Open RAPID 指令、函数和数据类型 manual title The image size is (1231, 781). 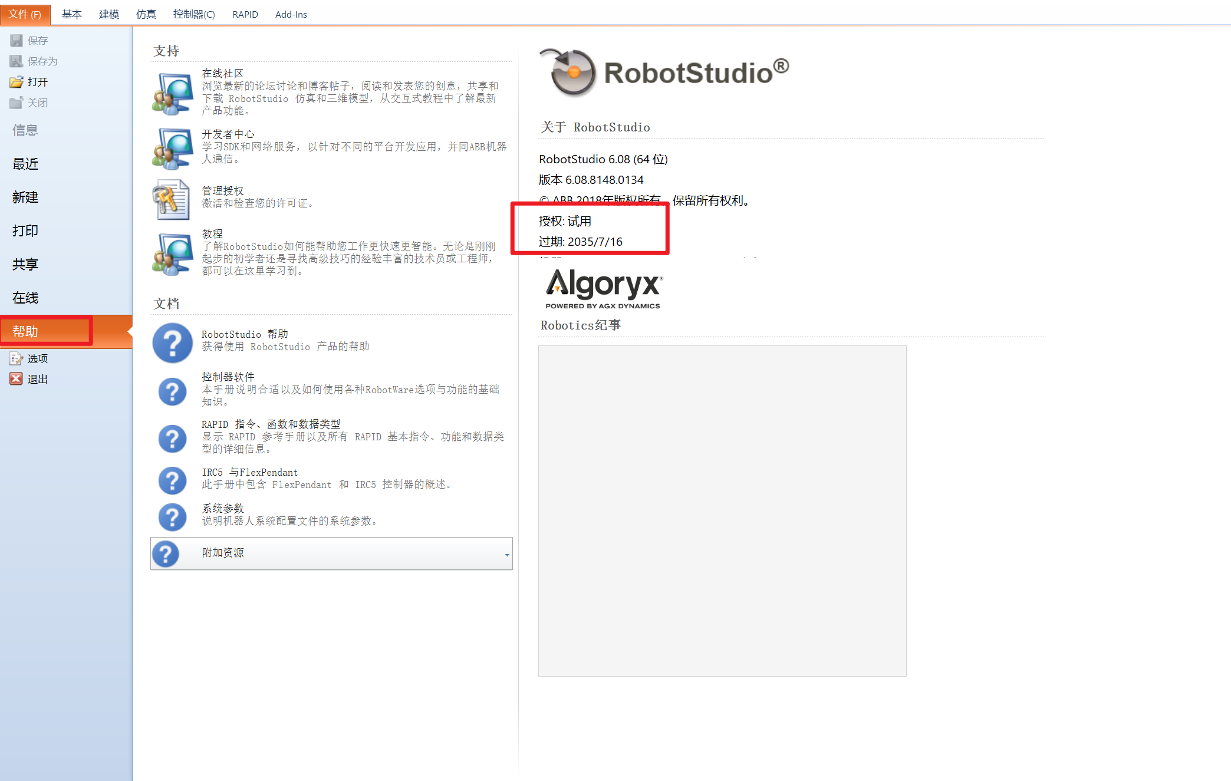pyautogui.click(x=271, y=424)
